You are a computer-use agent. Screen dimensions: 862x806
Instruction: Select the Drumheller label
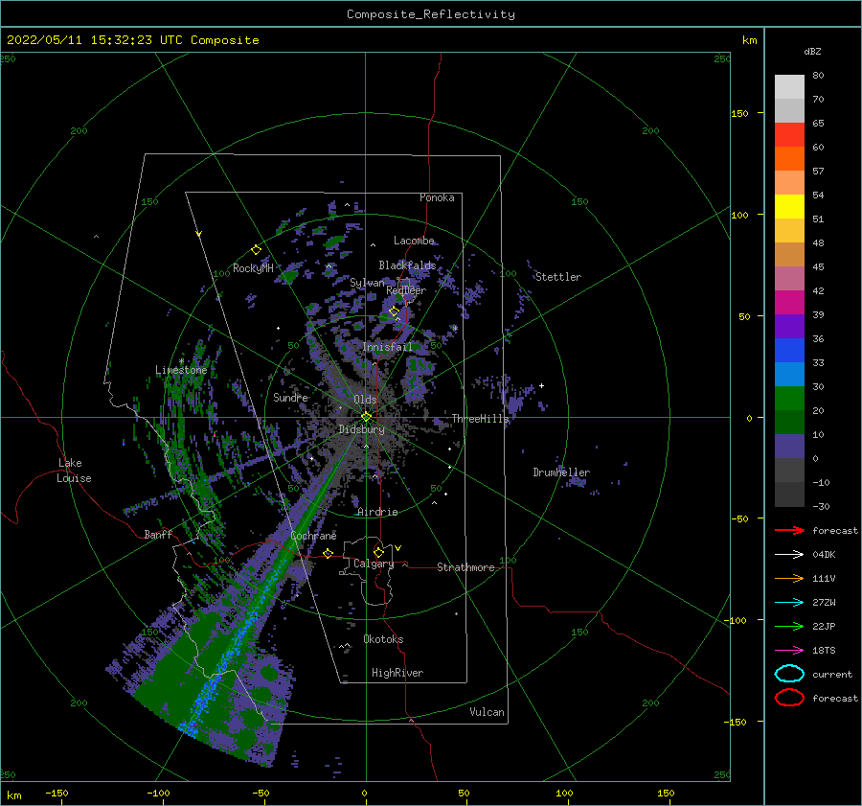click(561, 472)
